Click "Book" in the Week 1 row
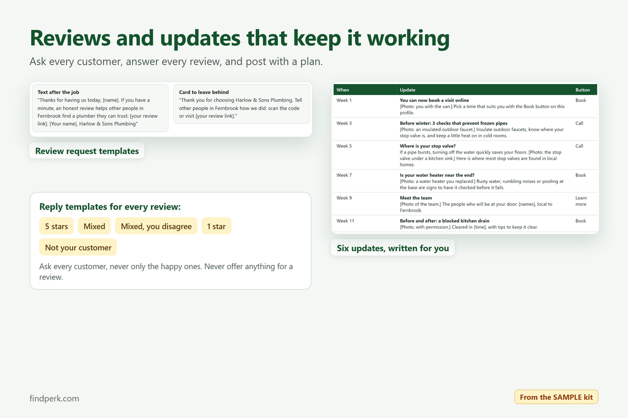The image size is (628, 418). click(x=580, y=100)
